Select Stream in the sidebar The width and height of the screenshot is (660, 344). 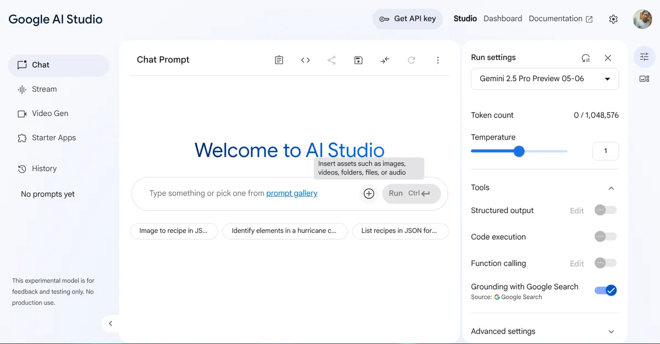click(59, 89)
